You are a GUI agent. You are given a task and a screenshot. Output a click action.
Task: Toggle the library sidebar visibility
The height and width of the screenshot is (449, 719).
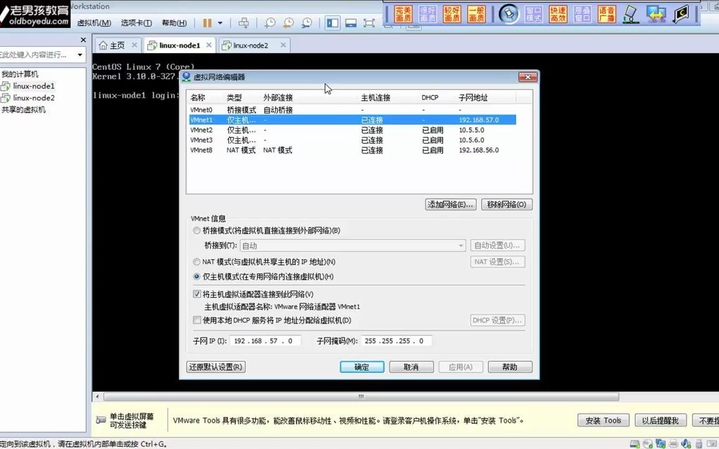(332, 22)
